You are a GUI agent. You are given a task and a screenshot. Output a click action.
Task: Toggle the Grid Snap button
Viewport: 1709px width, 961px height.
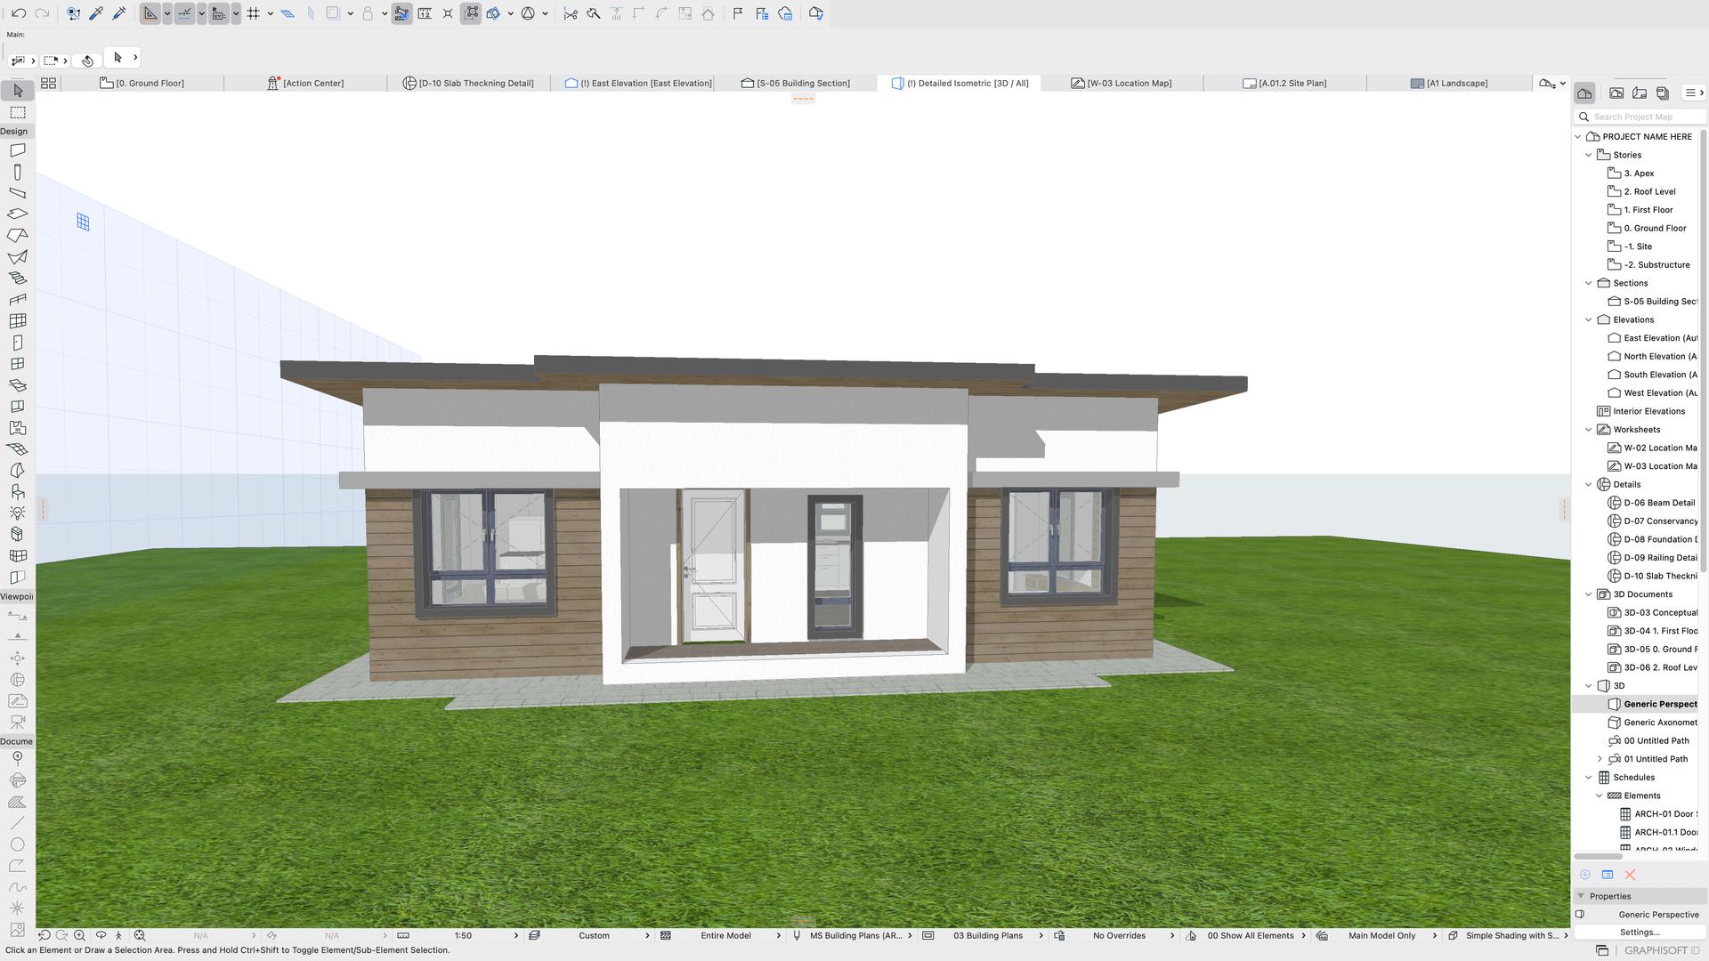click(x=254, y=13)
